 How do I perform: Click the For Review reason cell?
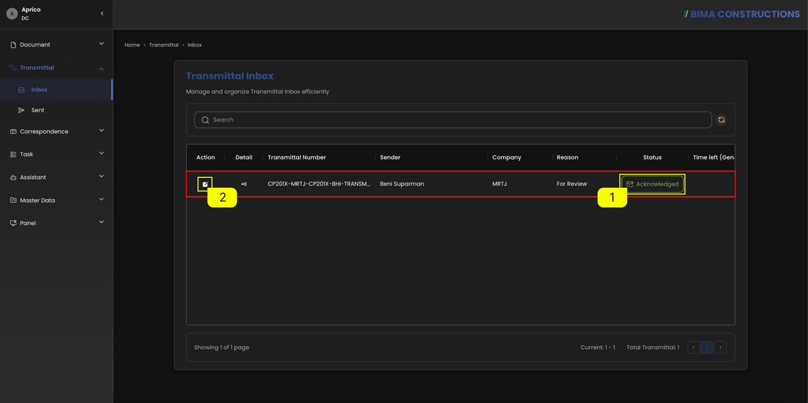[x=572, y=184]
